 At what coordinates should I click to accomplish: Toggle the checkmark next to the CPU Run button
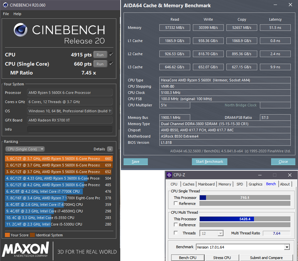[111, 54]
